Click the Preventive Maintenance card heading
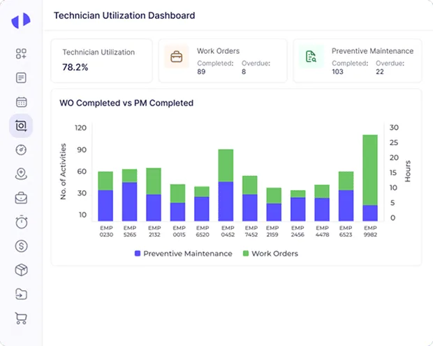Screen dimensions: 433x346 (372, 51)
